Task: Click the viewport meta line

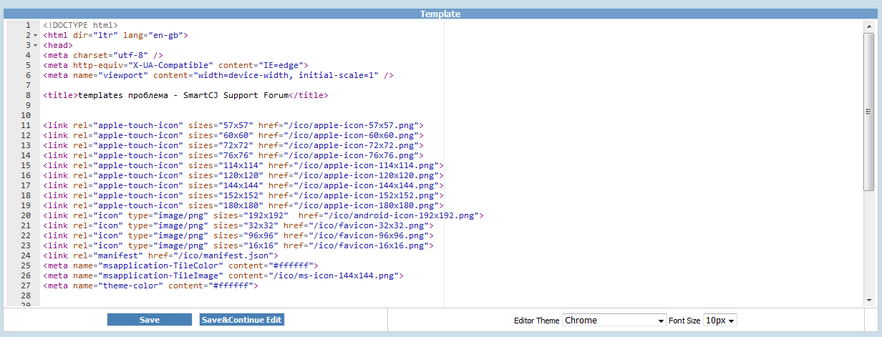Action: pos(218,75)
